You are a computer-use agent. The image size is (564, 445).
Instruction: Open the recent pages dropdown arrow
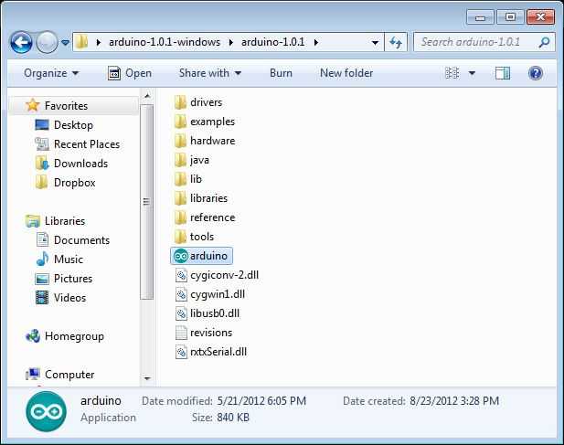[65, 42]
